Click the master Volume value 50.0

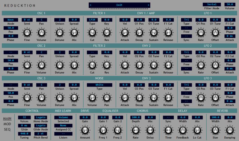(230, 4)
